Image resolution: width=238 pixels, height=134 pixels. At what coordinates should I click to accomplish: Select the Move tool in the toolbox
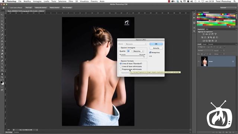tap(2, 15)
